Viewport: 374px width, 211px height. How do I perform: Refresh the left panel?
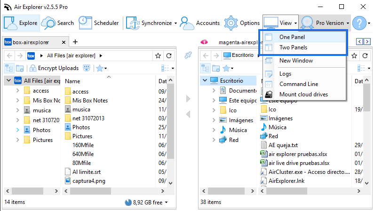[169, 56]
